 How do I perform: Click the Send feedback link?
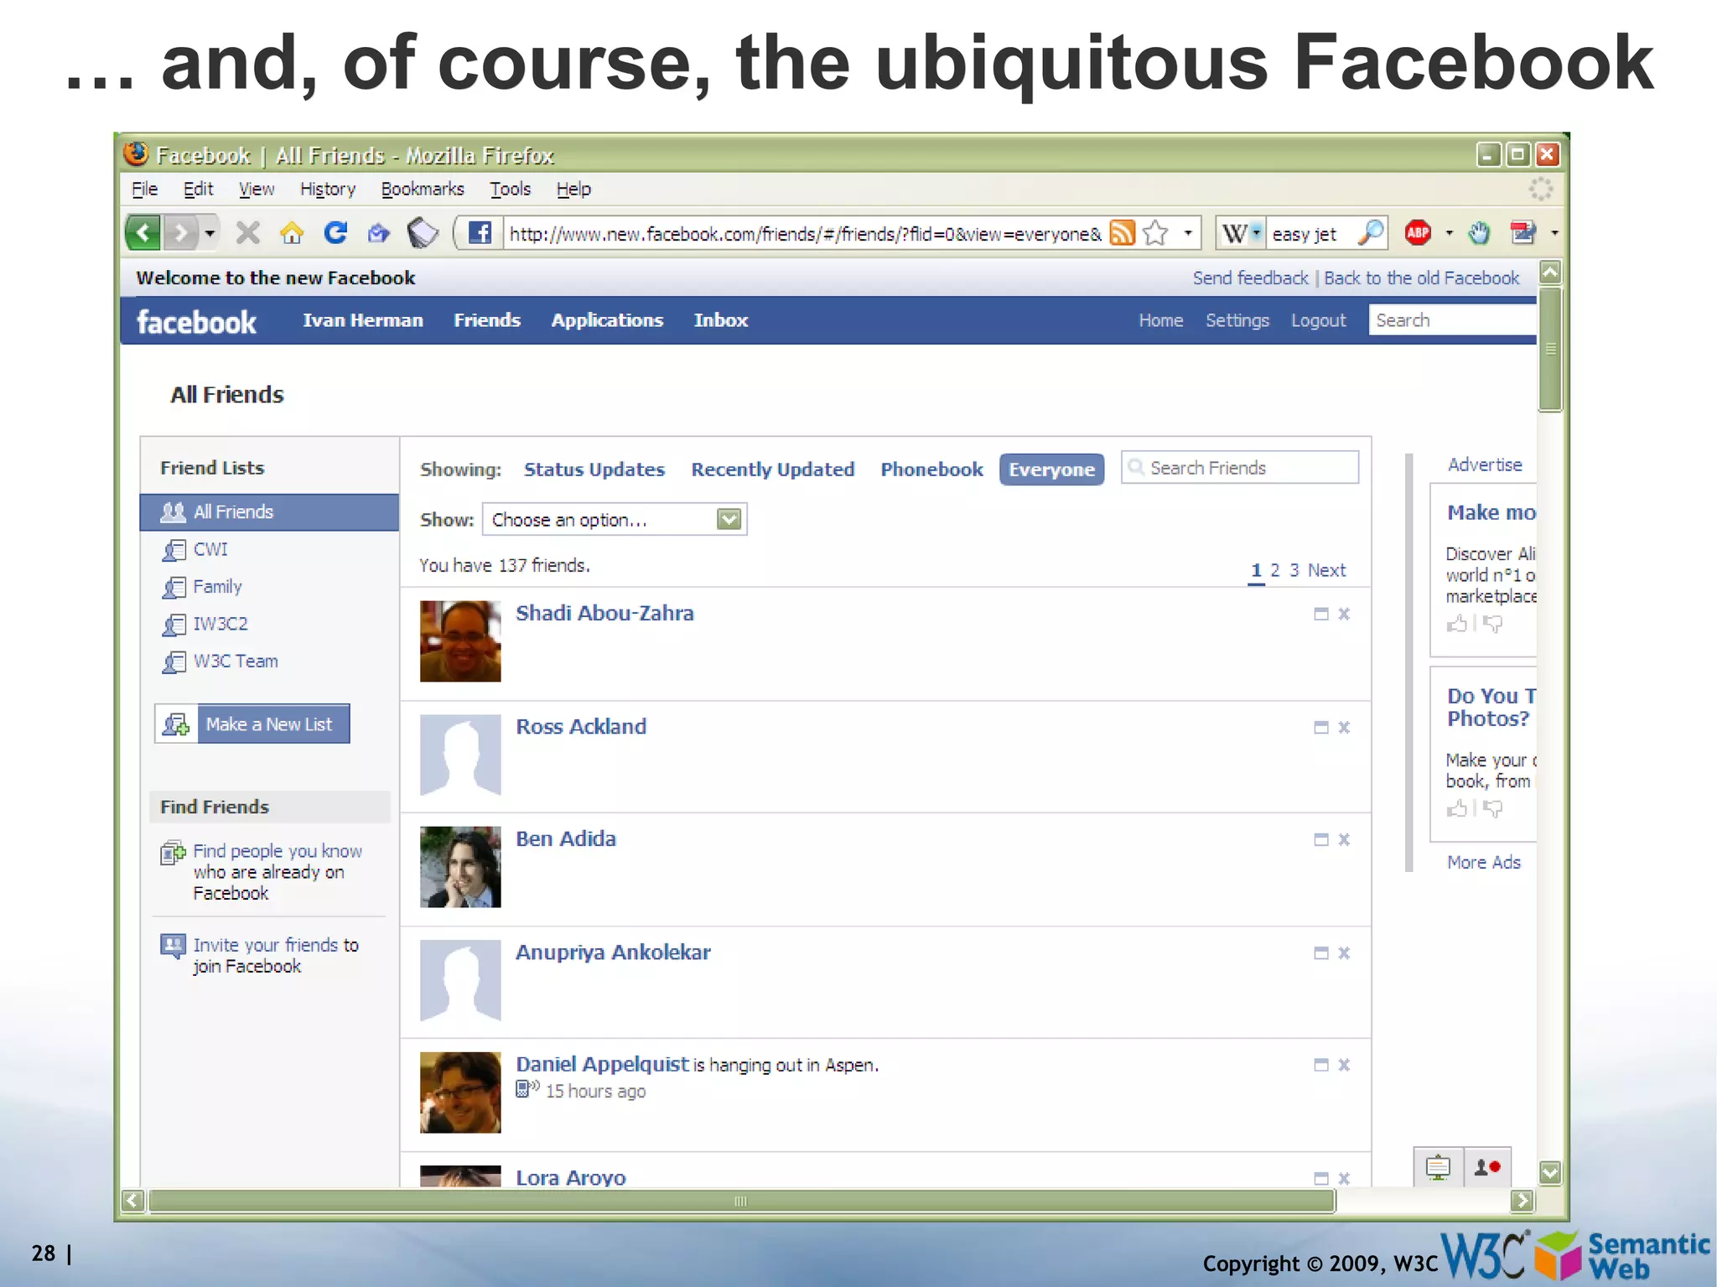coord(1250,278)
